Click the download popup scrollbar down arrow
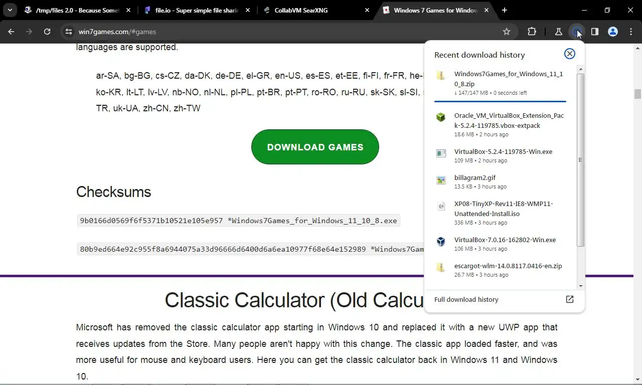This screenshot has width=642, height=385. (580, 286)
